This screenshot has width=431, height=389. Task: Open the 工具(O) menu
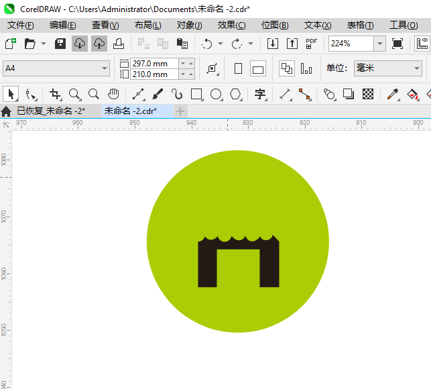[404, 25]
